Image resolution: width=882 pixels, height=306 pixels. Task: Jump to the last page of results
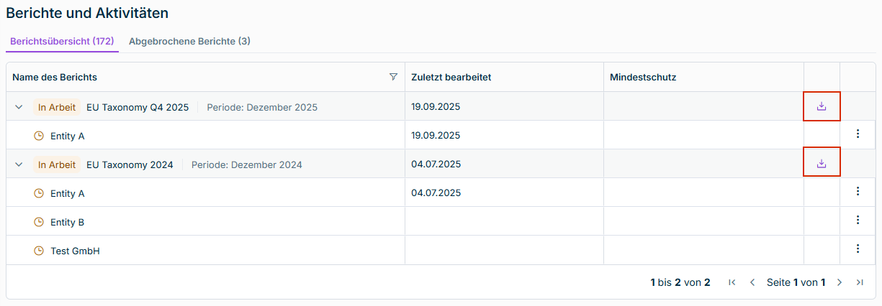860,282
